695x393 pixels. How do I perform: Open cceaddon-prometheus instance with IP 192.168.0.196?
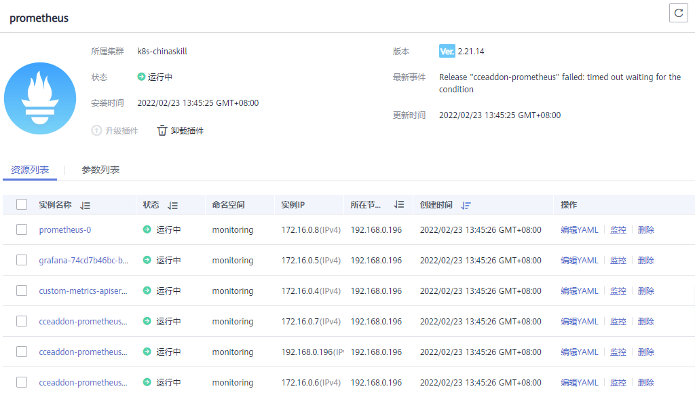(83, 352)
